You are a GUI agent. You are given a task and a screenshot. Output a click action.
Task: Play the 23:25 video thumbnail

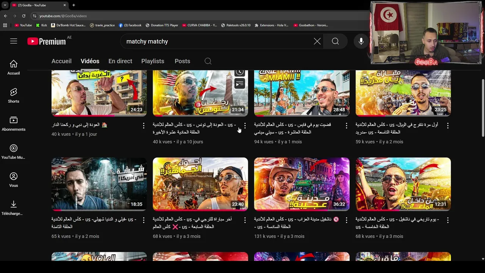403,93
